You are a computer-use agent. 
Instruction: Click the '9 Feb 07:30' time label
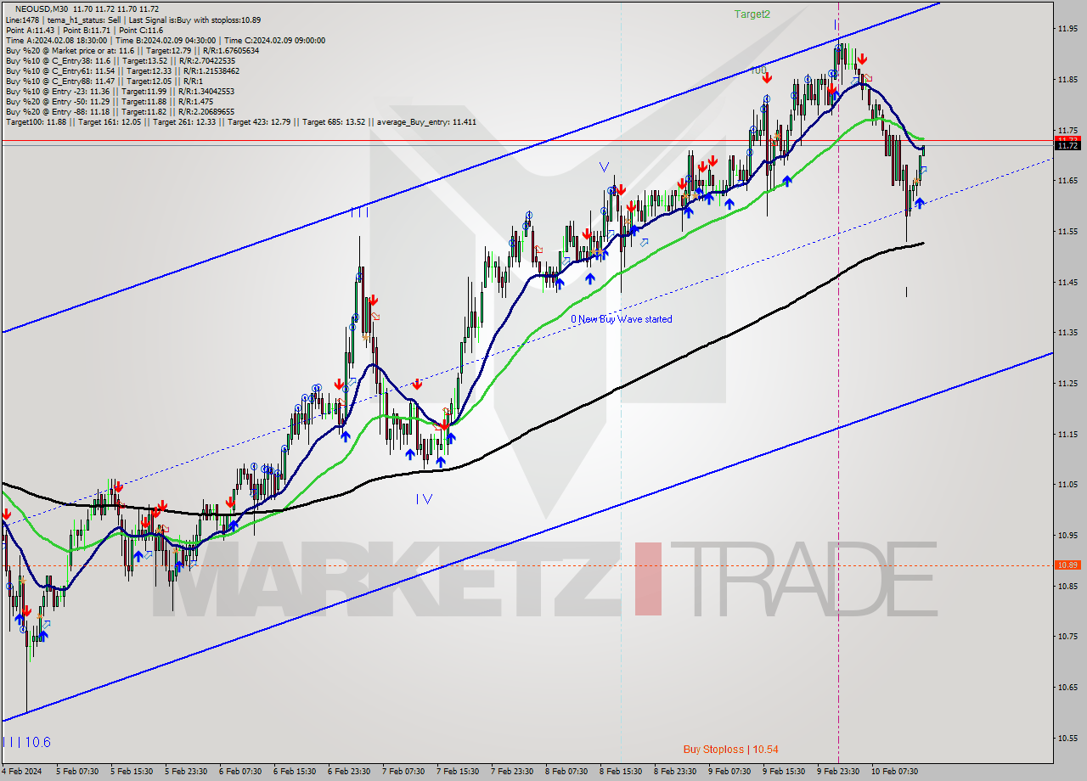point(729,772)
